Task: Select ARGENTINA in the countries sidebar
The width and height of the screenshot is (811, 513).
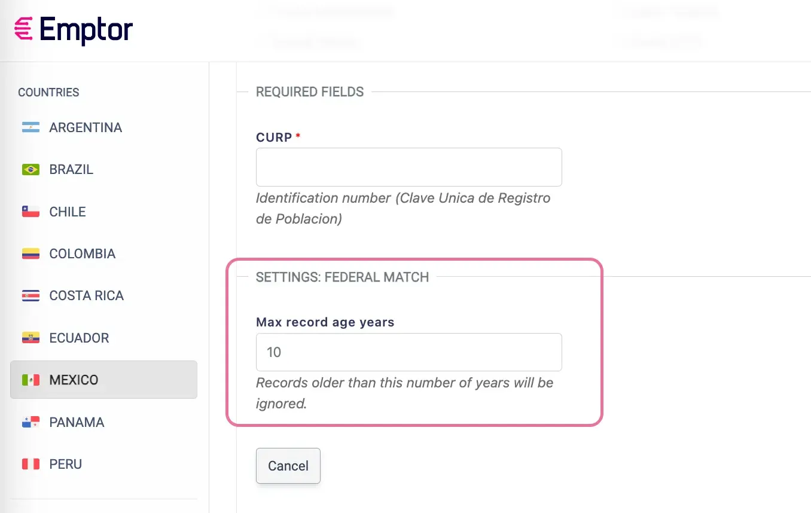Action: pyautogui.click(x=86, y=127)
